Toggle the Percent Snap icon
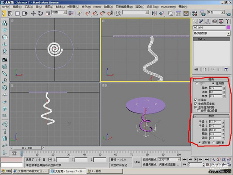This screenshot has width=233, height=175. [x=103, y=13]
